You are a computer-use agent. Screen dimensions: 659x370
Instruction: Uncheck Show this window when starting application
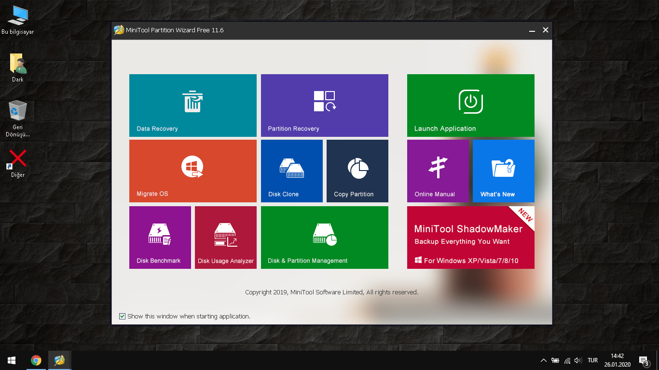[123, 317]
